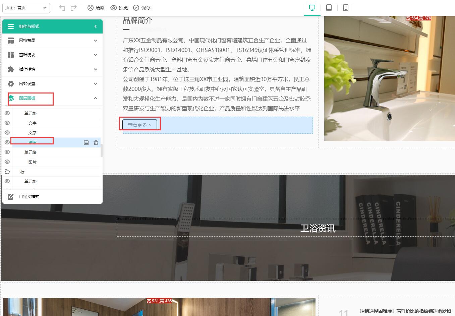Expand the 插件模块 section
The width and height of the screenshot is (455, 316).
[x=52, y=69]
